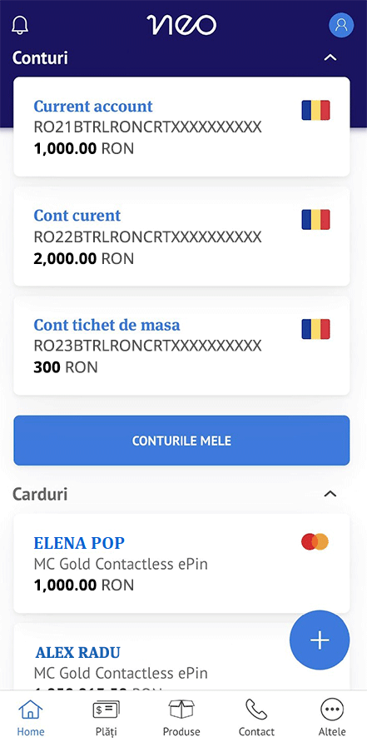Collapse the Carduri section chevron
The height and width of the screenshot is (752, 367).
click(330, 494)
